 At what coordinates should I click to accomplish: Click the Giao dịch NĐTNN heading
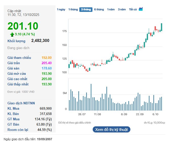(x=21, y=103)
